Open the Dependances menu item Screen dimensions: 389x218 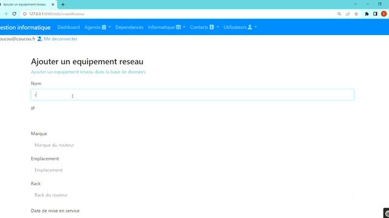(129, 27)
